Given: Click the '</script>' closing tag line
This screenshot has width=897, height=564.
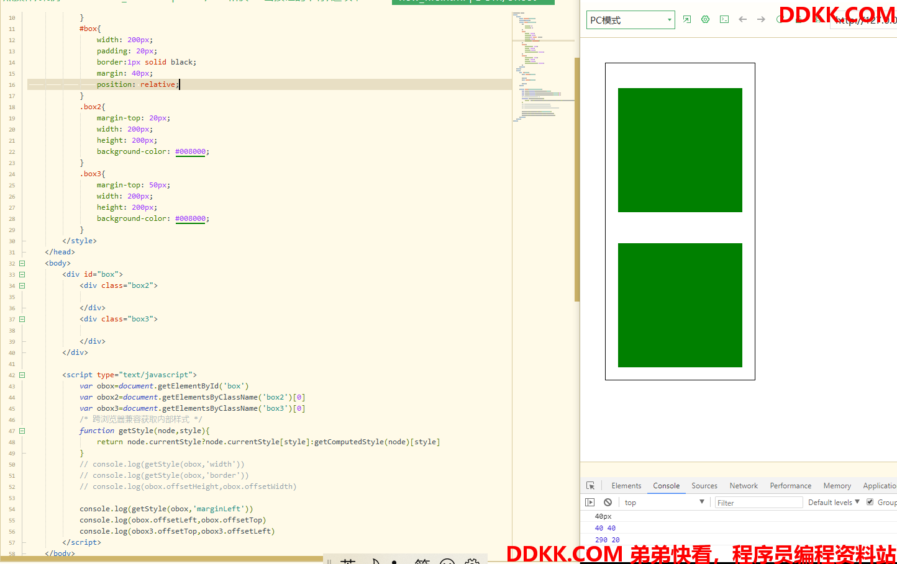Looking at the screenshot, I should pyautogui.click(x=81, y=542).
